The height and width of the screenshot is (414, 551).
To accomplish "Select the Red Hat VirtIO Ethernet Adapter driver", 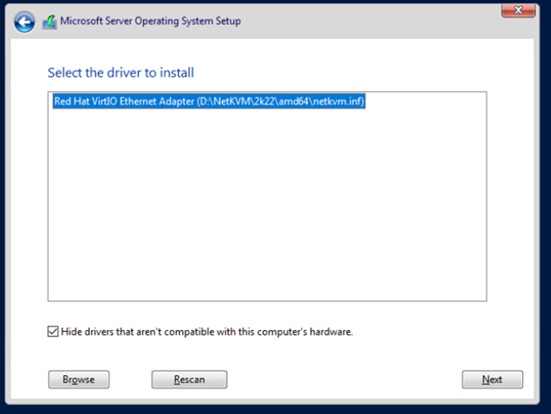I will tap(209, 102).
